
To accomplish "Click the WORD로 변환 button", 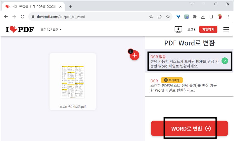I will [189, 129].
